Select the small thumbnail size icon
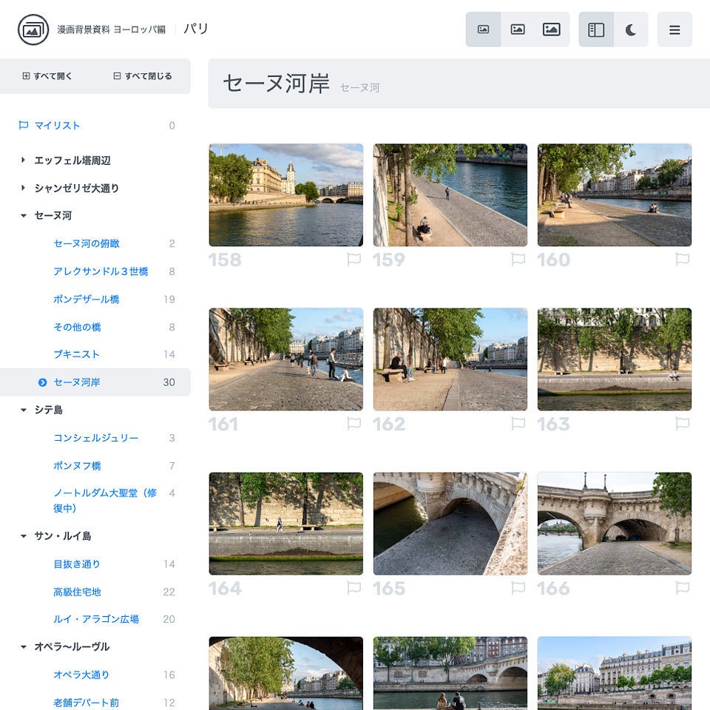Viewport: 710px width, 710px height. pyautogui.click(x=484, y=29)
